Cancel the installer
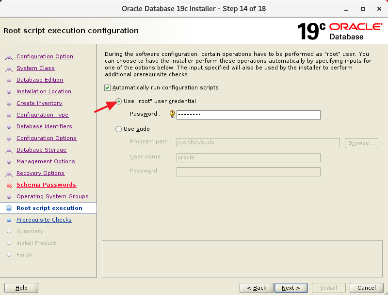This screenshot has width=388, height=295. (x=367, y=288)
